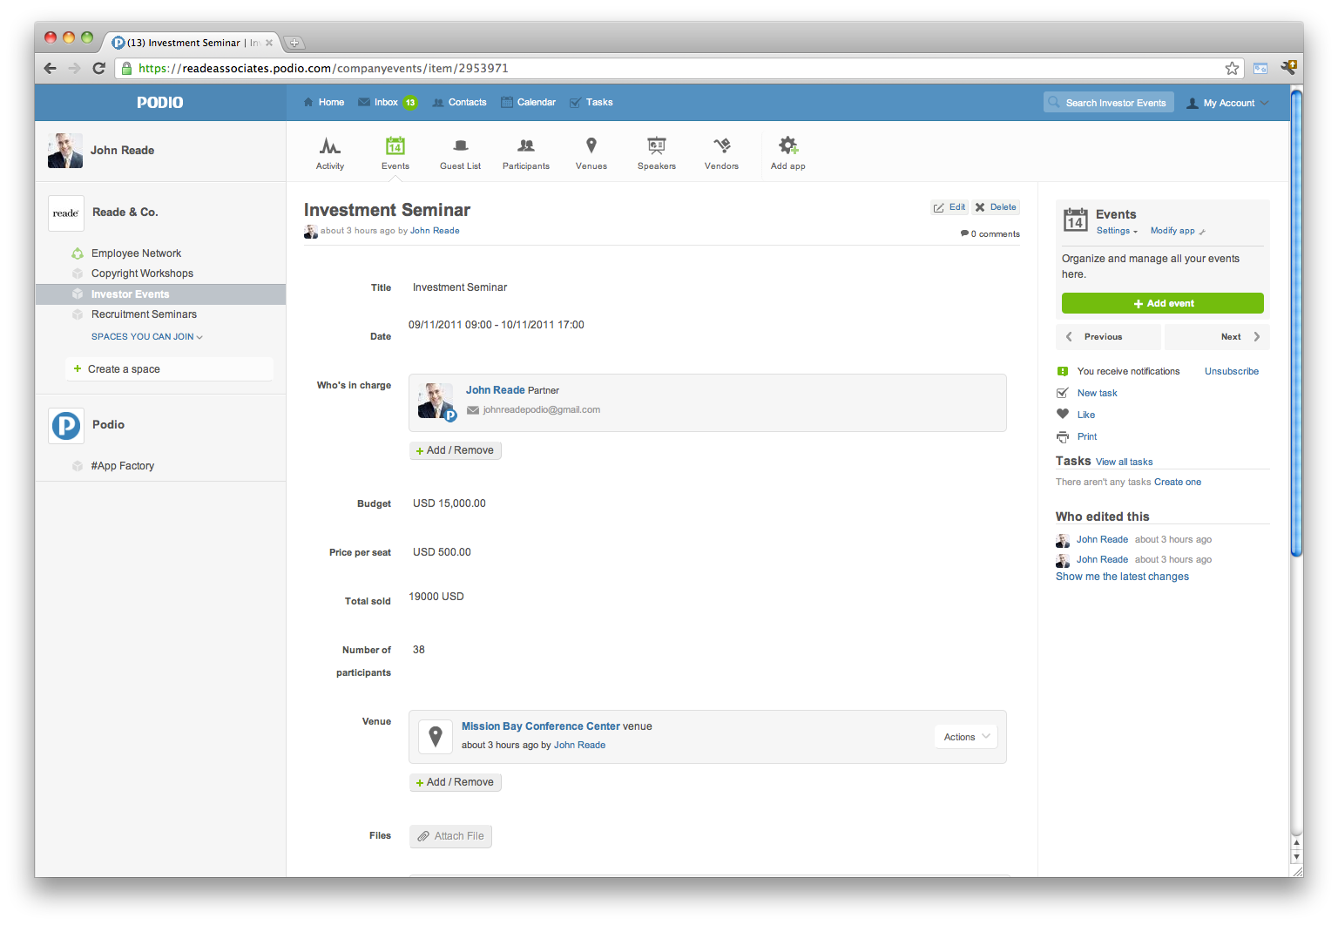This screenshot has height=925, width=1338.
Task: Open Inbox in the top navigation
Action: [x=386, y=103]
